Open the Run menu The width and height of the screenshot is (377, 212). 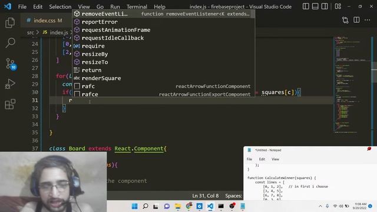pos(115,6)
